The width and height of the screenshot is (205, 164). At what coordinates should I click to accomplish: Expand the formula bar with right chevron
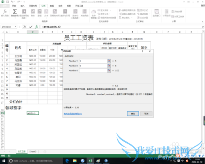point(203,27)
